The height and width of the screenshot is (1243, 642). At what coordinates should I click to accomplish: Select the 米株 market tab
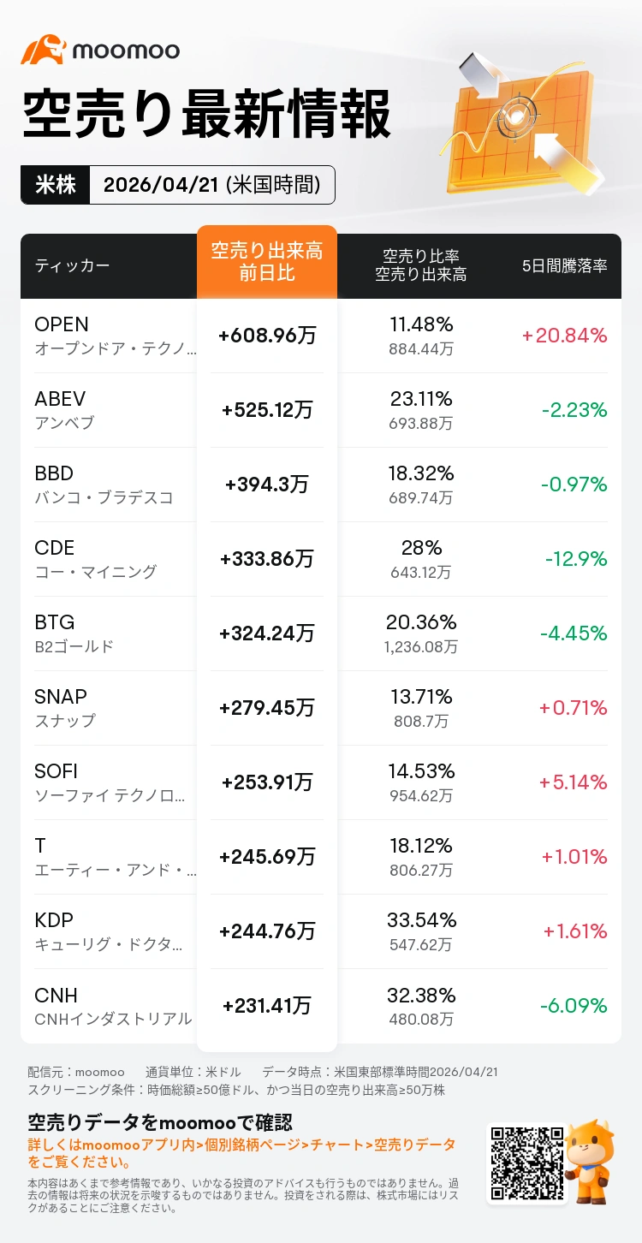coord(55,185)
